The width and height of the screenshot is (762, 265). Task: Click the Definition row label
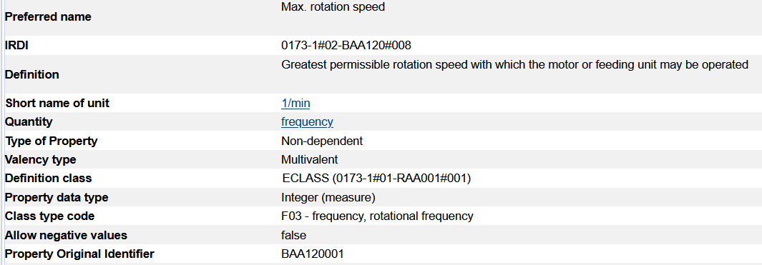click(x=32, y=75)
